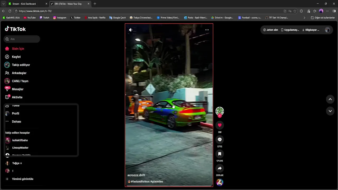Open the TikTok profile avatar menu
Screen dimensions: 338x190
coord(327,30)
